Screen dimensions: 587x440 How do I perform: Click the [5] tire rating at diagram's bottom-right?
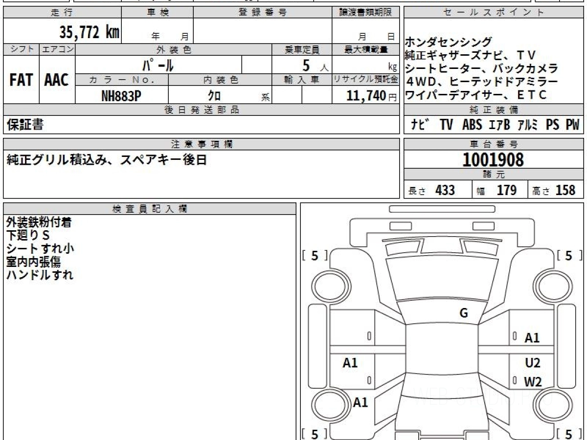569,434
